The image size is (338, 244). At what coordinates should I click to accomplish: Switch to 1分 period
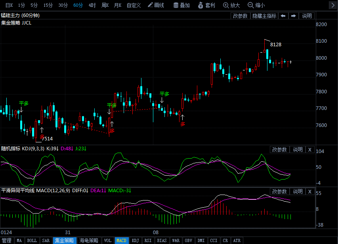21,5
